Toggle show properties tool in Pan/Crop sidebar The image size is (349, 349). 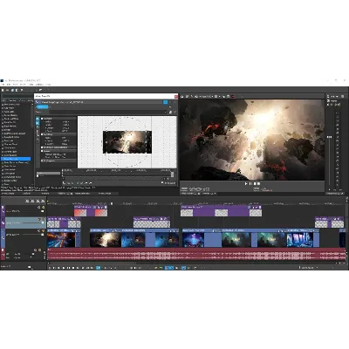tap(38, 119)
